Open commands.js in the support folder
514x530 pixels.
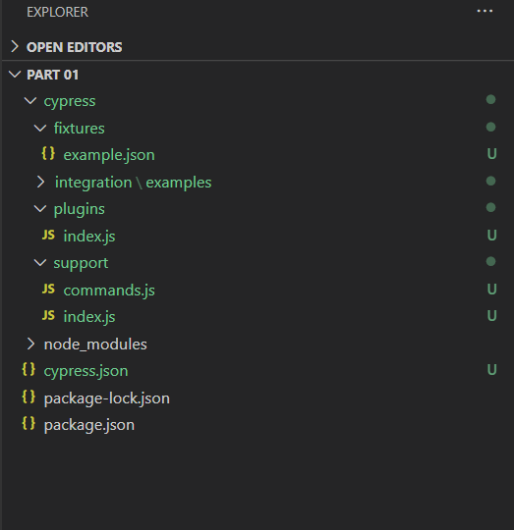(x=109, y=291)
